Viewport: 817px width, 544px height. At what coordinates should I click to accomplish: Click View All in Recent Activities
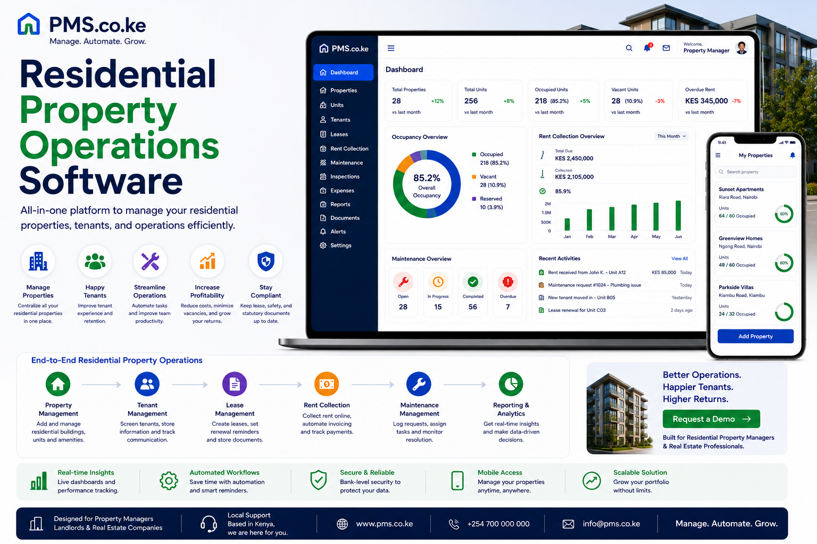point(679,259)
